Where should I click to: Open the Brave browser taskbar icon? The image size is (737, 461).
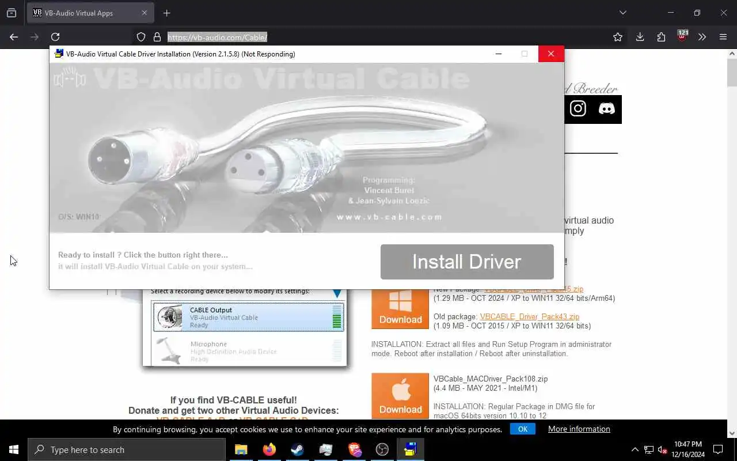pyautogui.click(x=354, y=449)
